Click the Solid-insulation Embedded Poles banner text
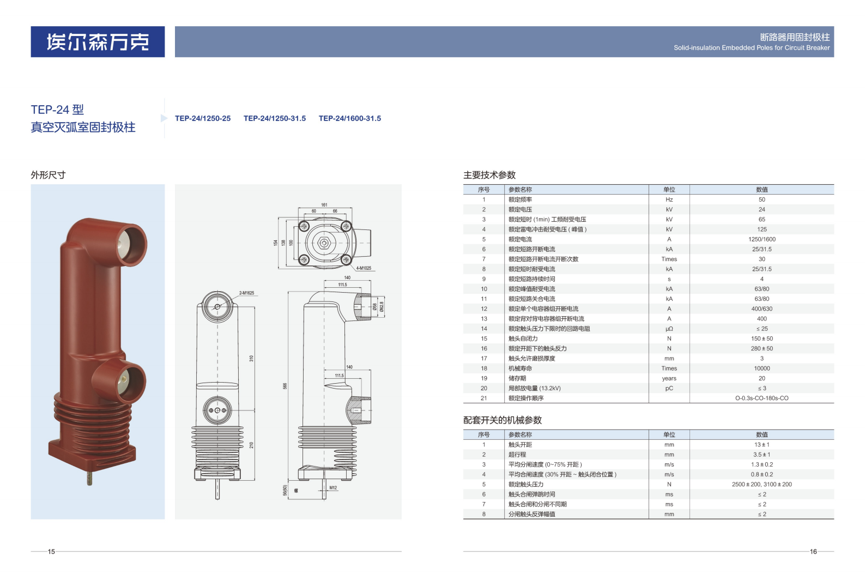 pyautogui.click(x=751, y=48)
